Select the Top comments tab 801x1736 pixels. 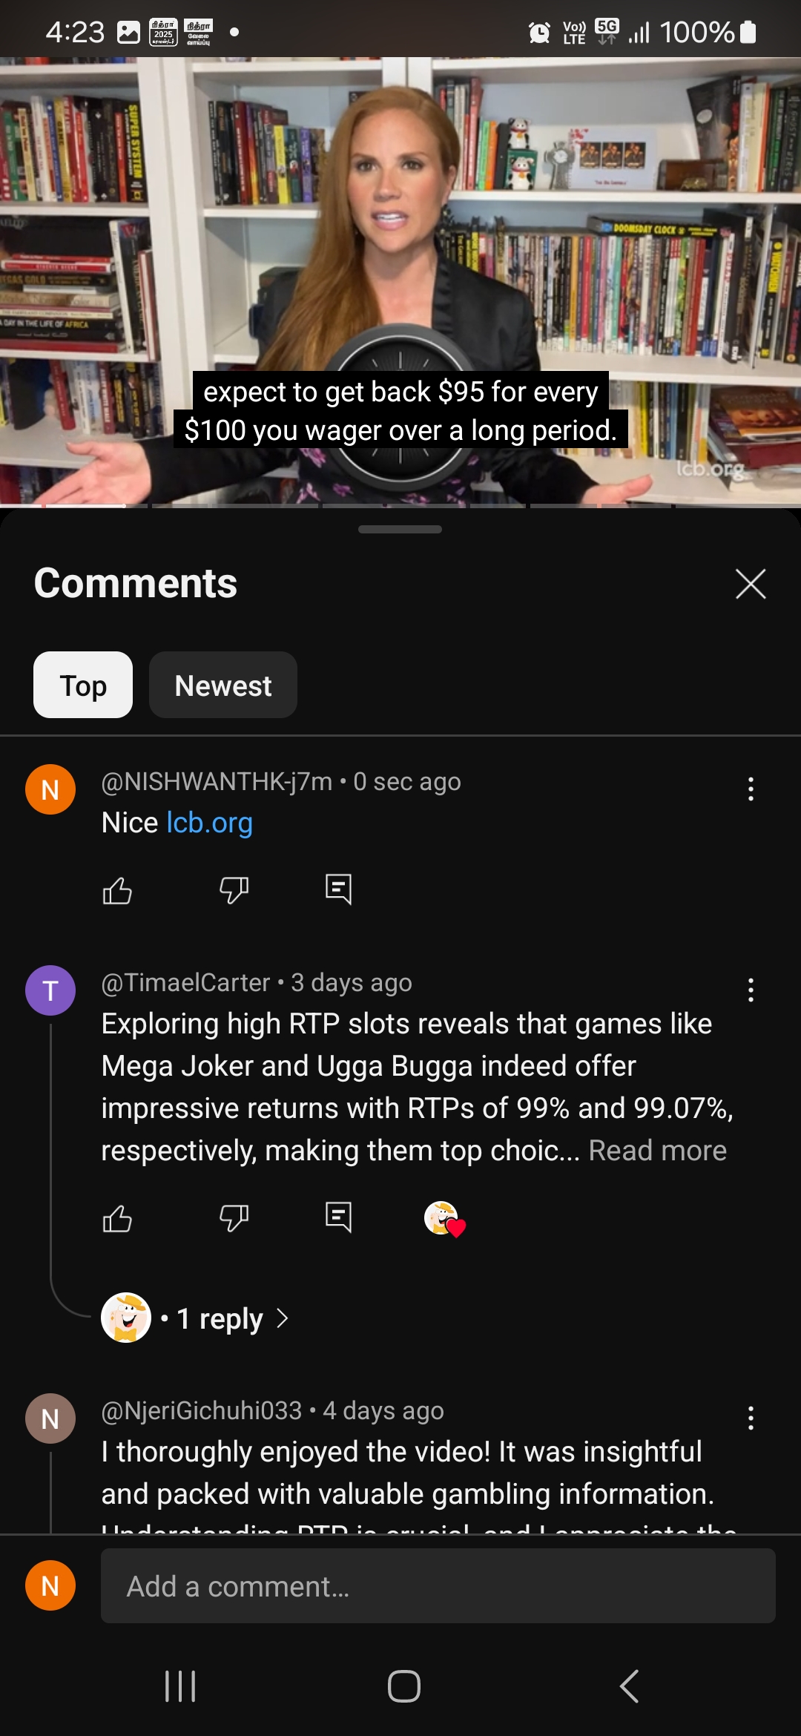pos(83,685)
